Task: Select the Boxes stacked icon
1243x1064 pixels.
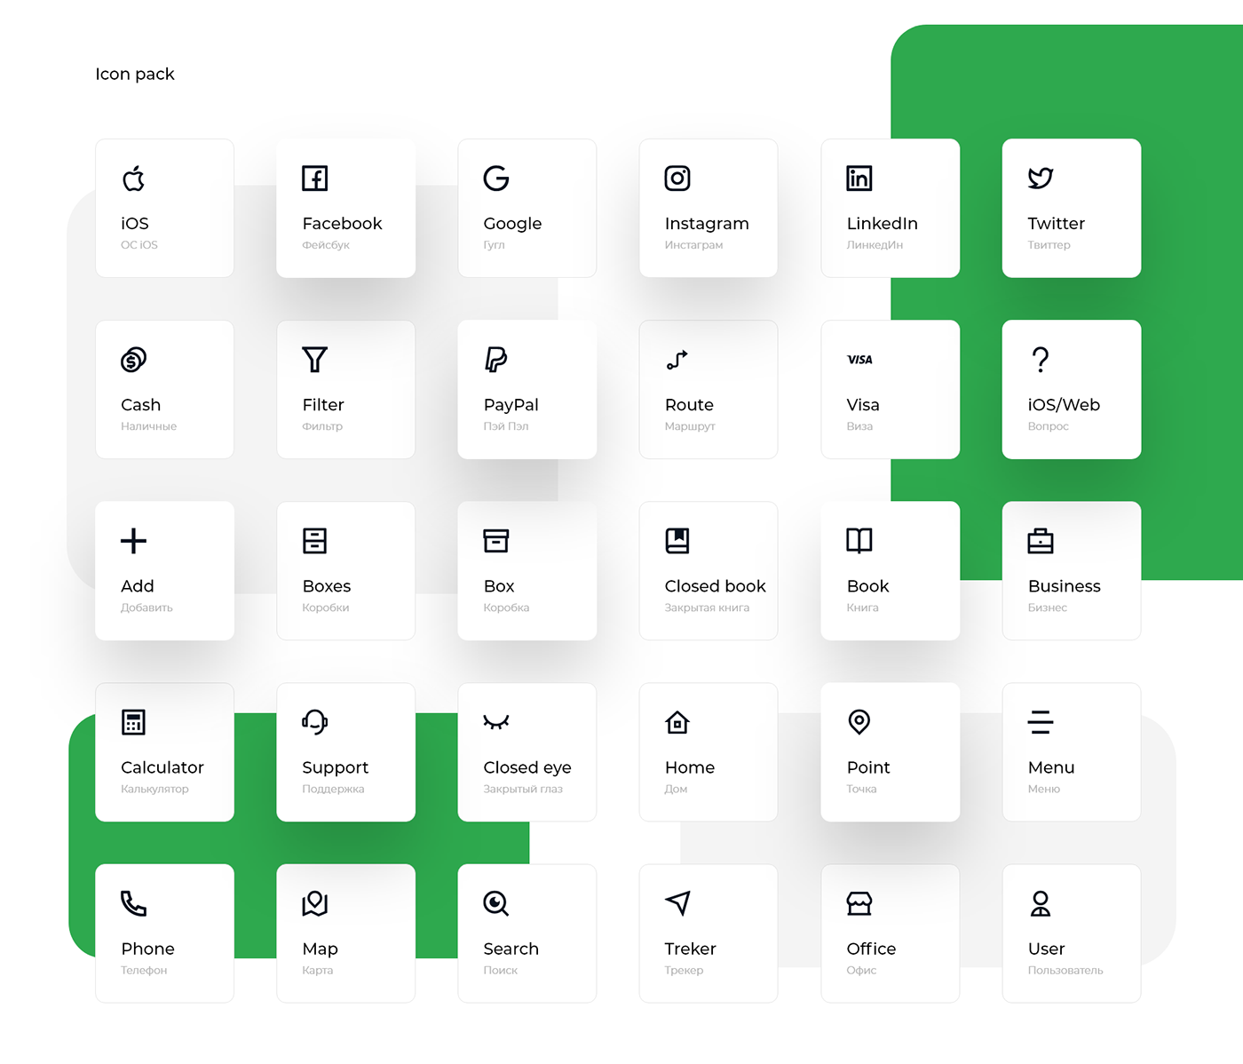Action: (x=315, y=541)
